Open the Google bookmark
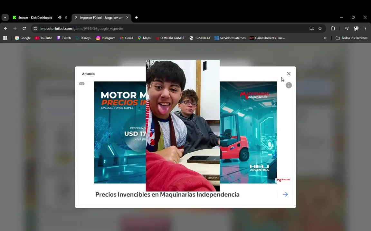The height and width of the screenshot is (231, 371). tap(23, 38)
